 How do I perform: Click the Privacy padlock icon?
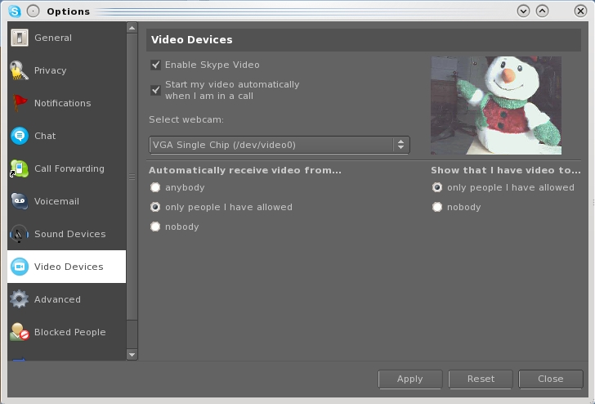pyautogui.click(x=19, y=70)
